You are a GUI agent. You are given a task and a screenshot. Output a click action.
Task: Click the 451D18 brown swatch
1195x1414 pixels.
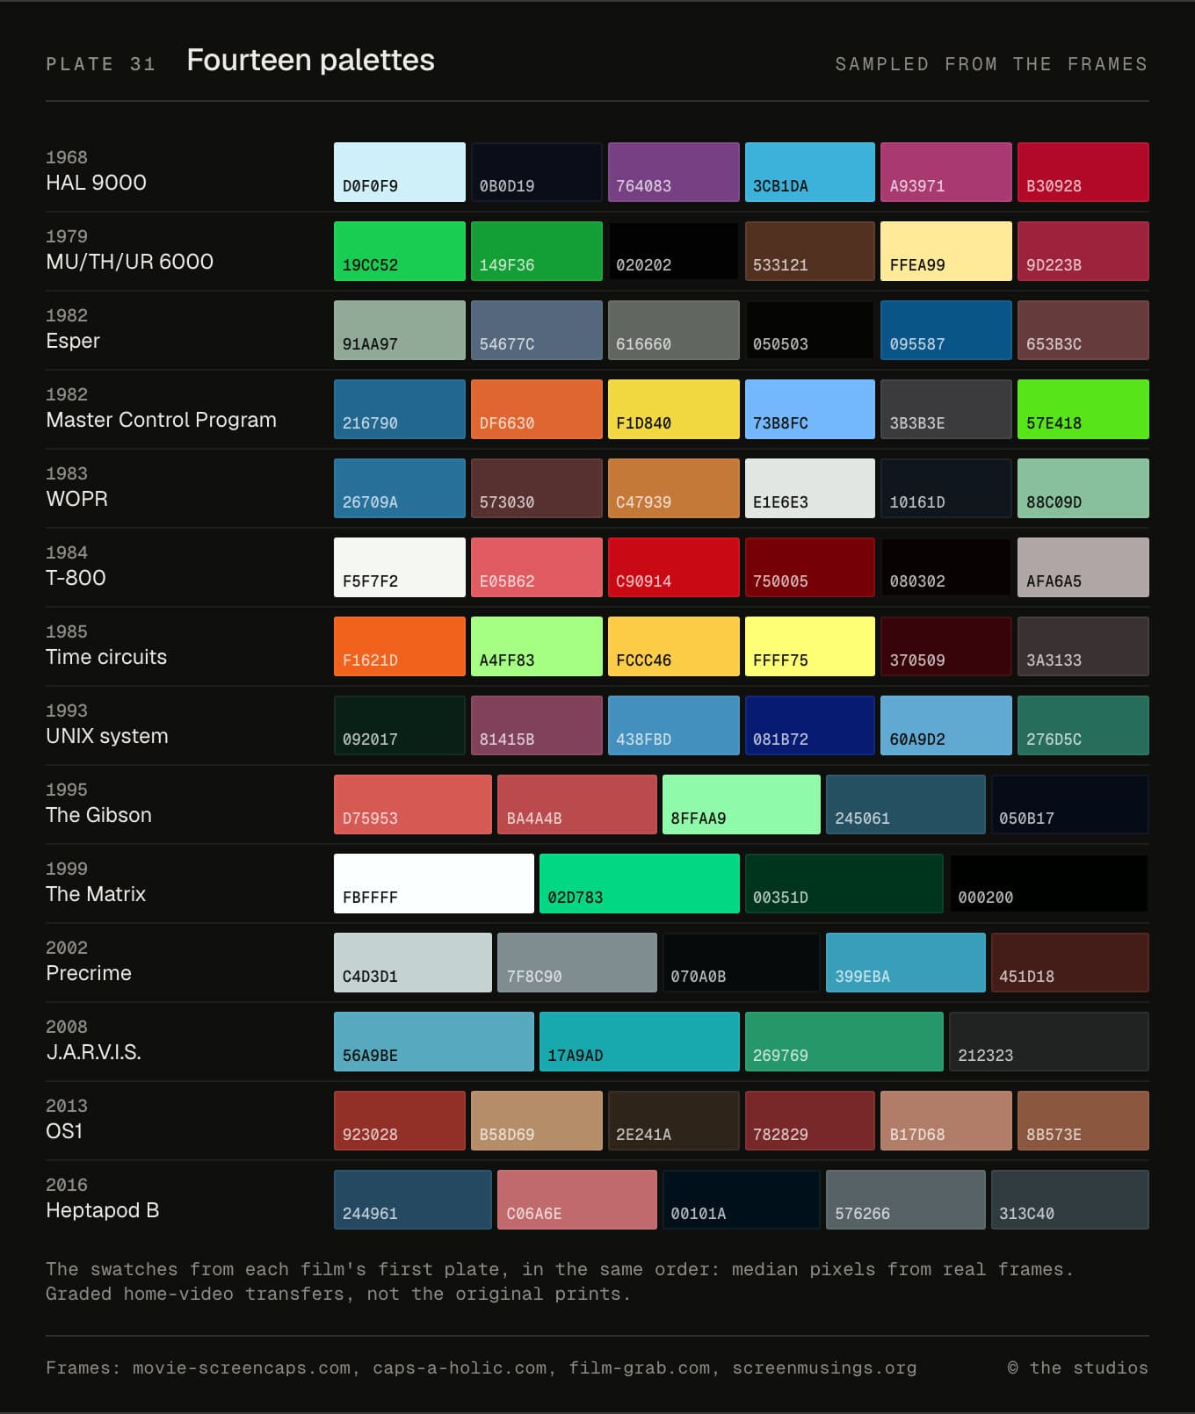1070,963
